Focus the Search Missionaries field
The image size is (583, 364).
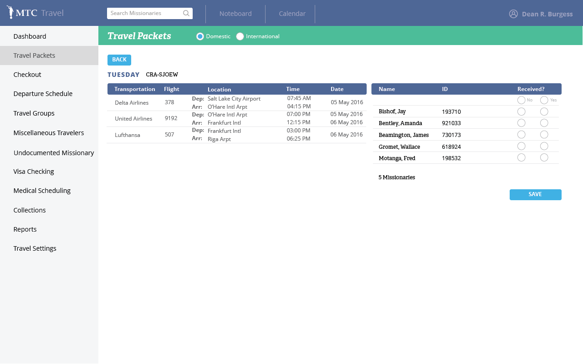click(x=145, y=14)
